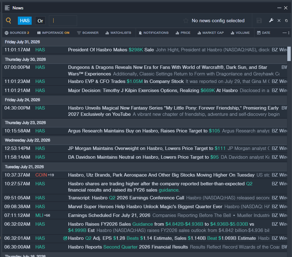This screenshot has height=257, width=292.
Task: Open the Market Cap filter
Action: coord(211,33)
